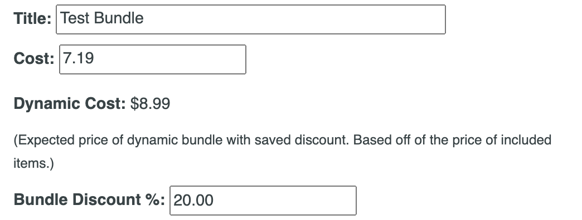Click the bold Cost: label
The width and height of the screenshot is (582, 220).
click(34, 58)
